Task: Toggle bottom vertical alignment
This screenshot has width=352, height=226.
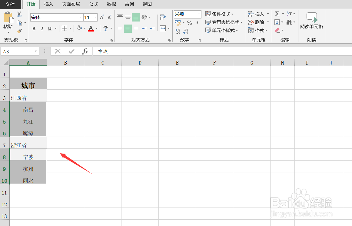Action: point(136,17)
